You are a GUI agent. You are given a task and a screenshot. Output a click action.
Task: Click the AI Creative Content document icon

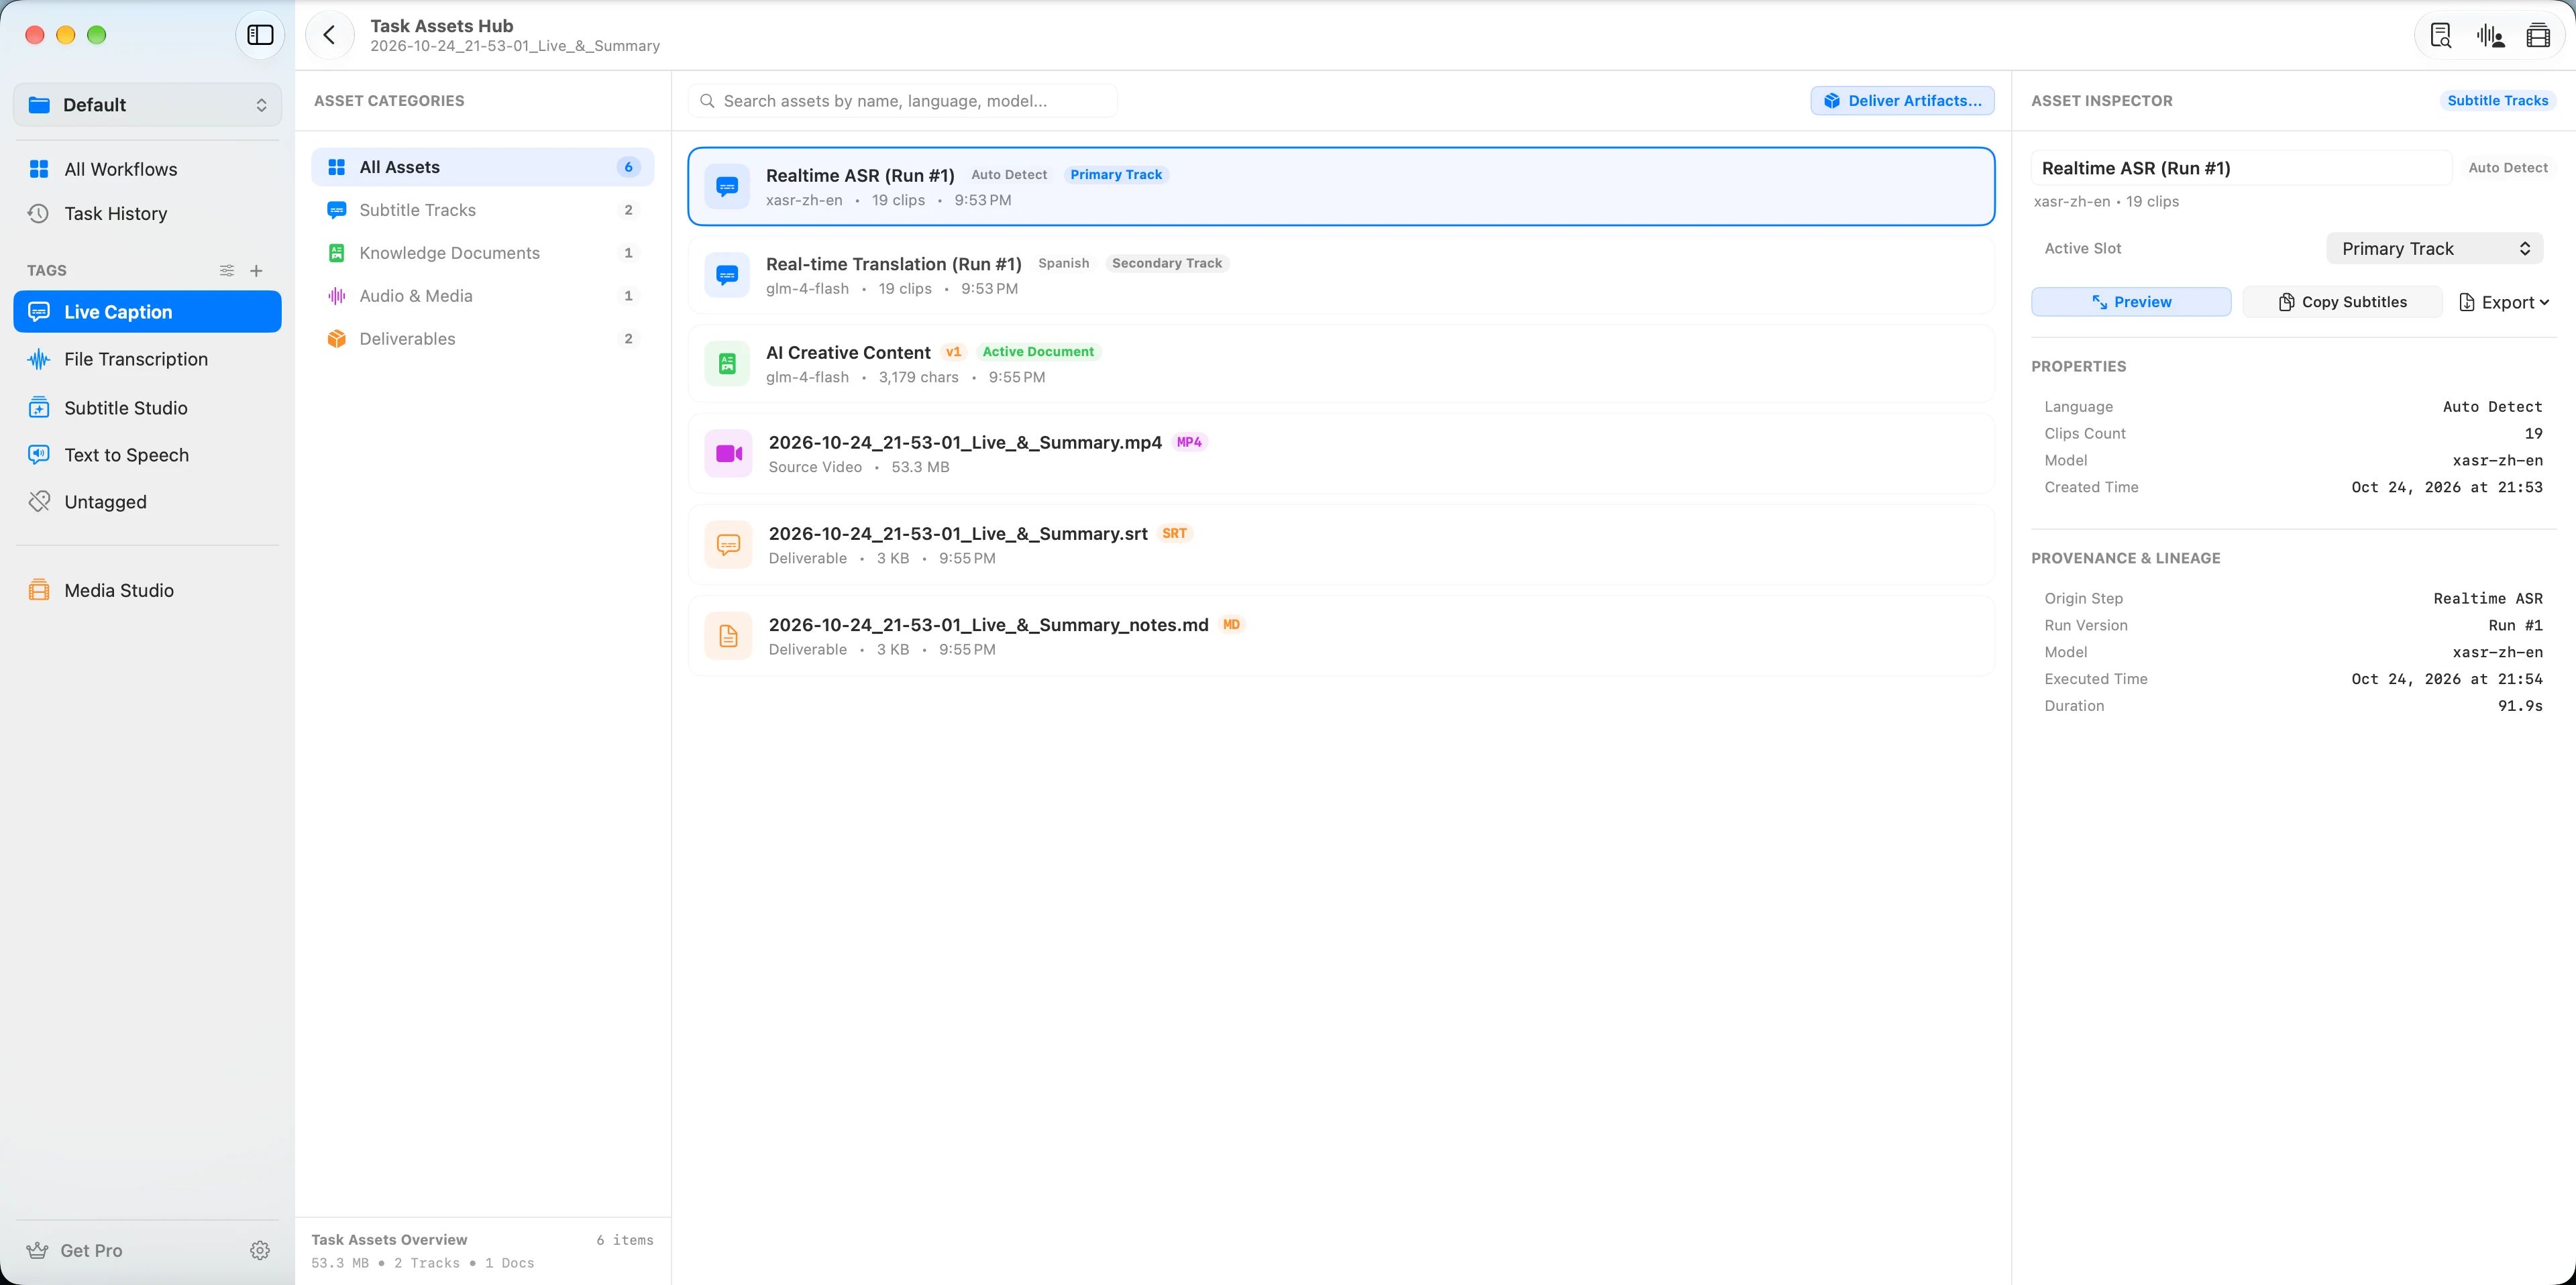(727, 363)
